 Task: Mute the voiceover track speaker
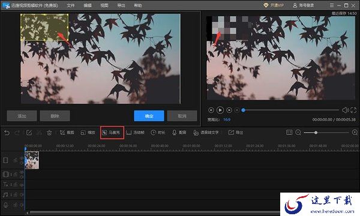tap(22, 205)
